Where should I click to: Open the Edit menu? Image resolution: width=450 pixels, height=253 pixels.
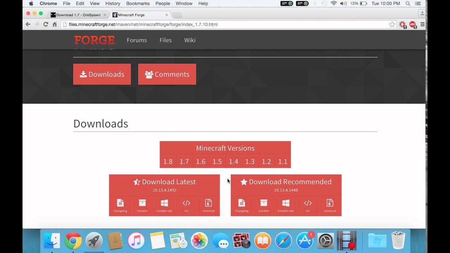click(80, 4)
